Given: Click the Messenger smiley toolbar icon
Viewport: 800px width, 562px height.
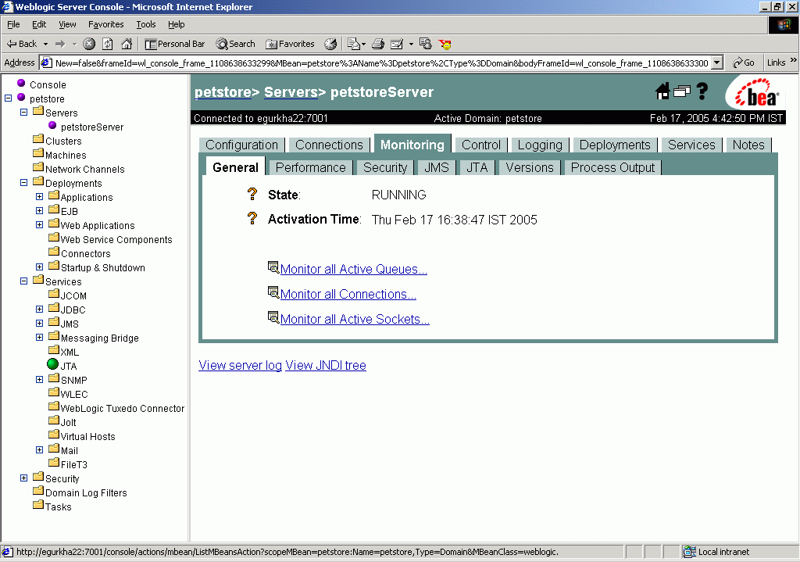Looking at the screenshot, I should coord(445,44).
